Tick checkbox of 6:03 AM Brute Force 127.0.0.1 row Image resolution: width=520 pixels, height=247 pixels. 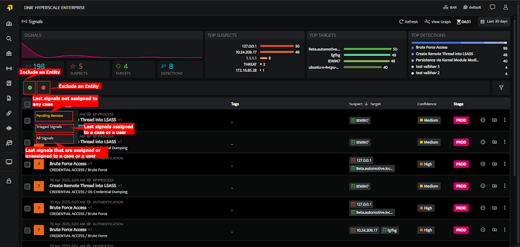coord(28,208)
